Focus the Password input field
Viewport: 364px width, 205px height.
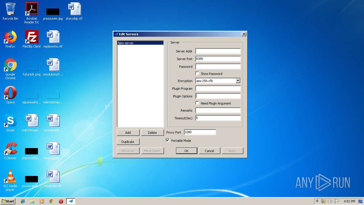pyautogui.click(x=218, y=67)
